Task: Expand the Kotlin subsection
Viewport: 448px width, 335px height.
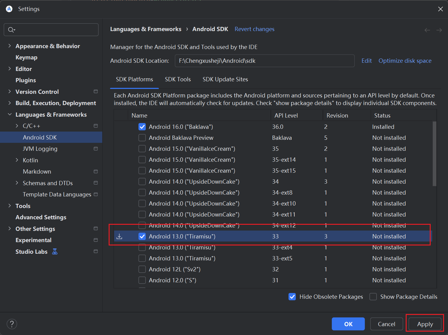Action: click(17, 160)
